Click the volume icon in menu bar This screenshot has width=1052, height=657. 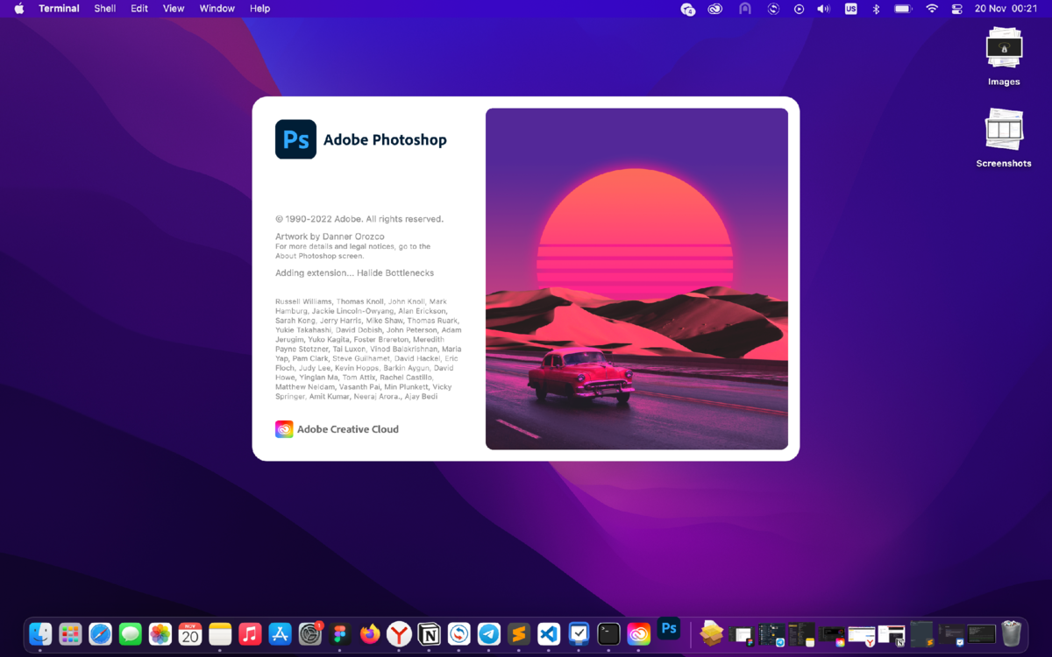pos(823,9)
